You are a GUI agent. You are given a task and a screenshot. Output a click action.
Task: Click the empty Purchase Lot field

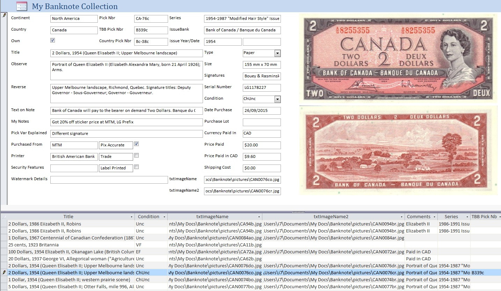coord(262,122)
